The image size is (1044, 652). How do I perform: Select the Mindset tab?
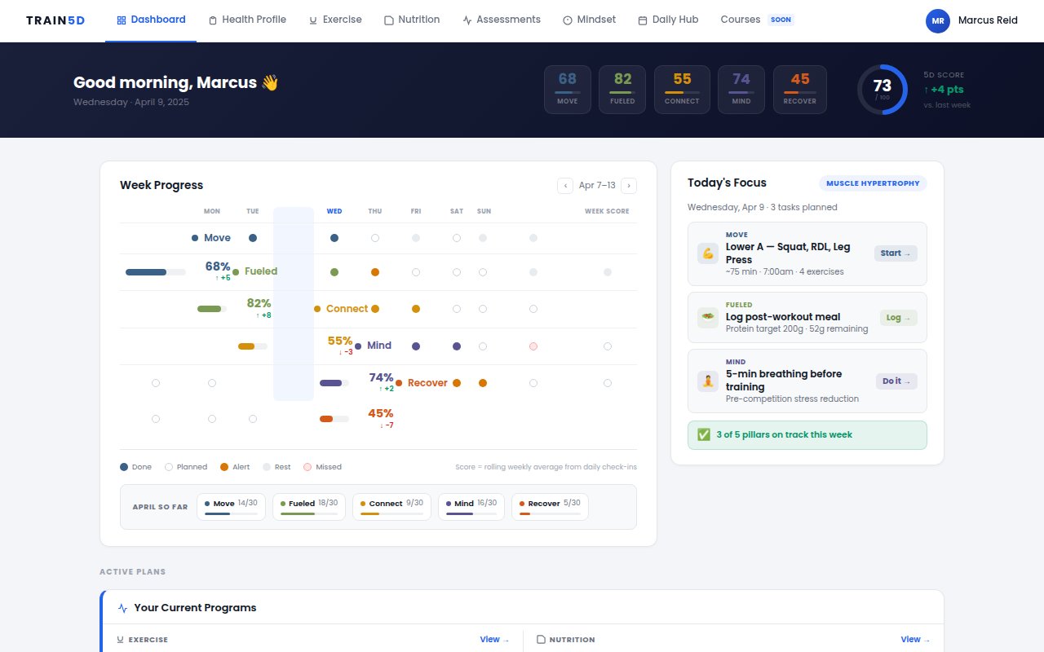click(x=590, y=20)
